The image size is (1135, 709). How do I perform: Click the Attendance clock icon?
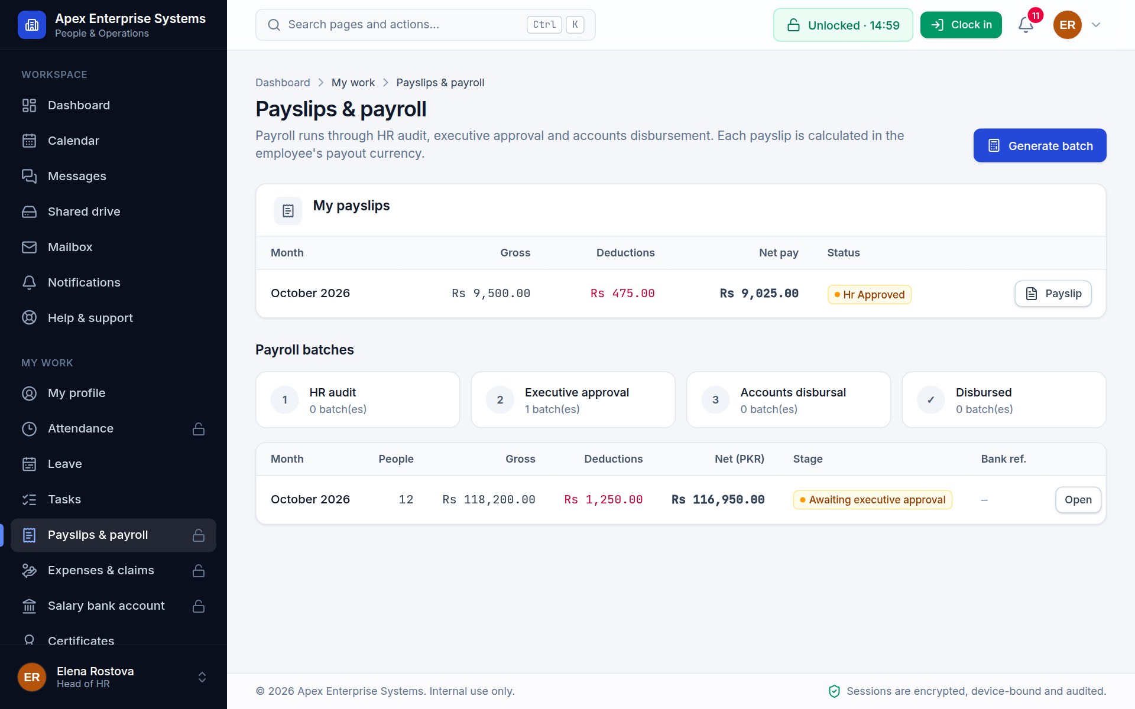pyautogui.click(x=29, y=428)
